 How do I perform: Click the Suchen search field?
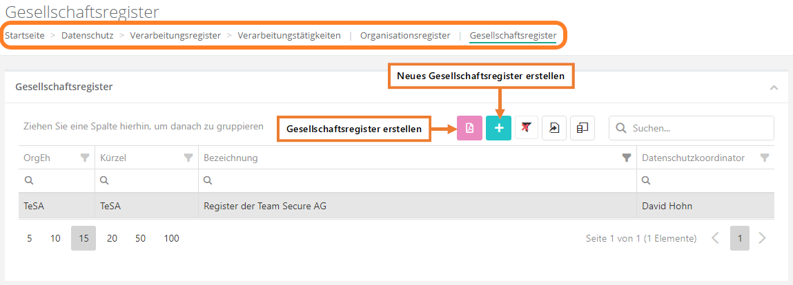698,128
